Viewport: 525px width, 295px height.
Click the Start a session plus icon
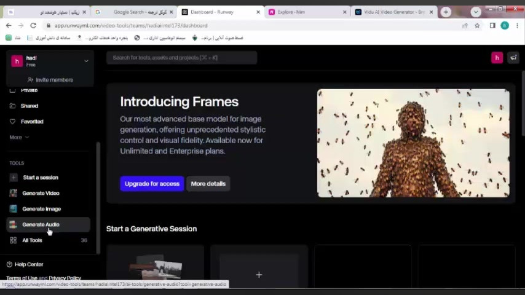pyautogui.click(x=13, y=178)
